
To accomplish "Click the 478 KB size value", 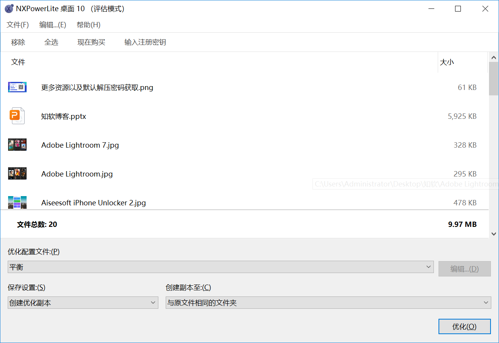I will 465,203.
